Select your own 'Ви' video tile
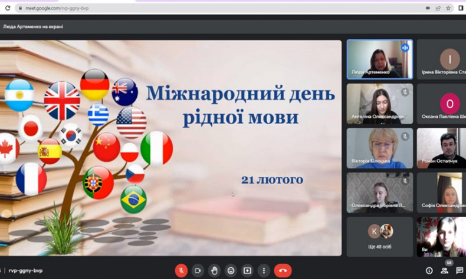The image size is (466, 279). pos(441,237)
